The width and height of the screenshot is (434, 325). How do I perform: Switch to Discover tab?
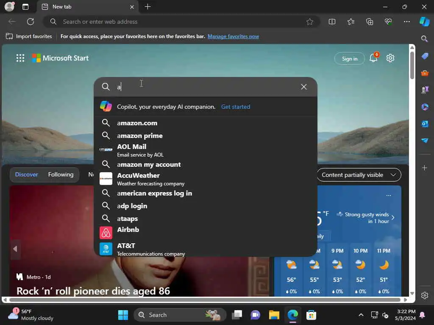pyautogui.click(x=27, y=175)
